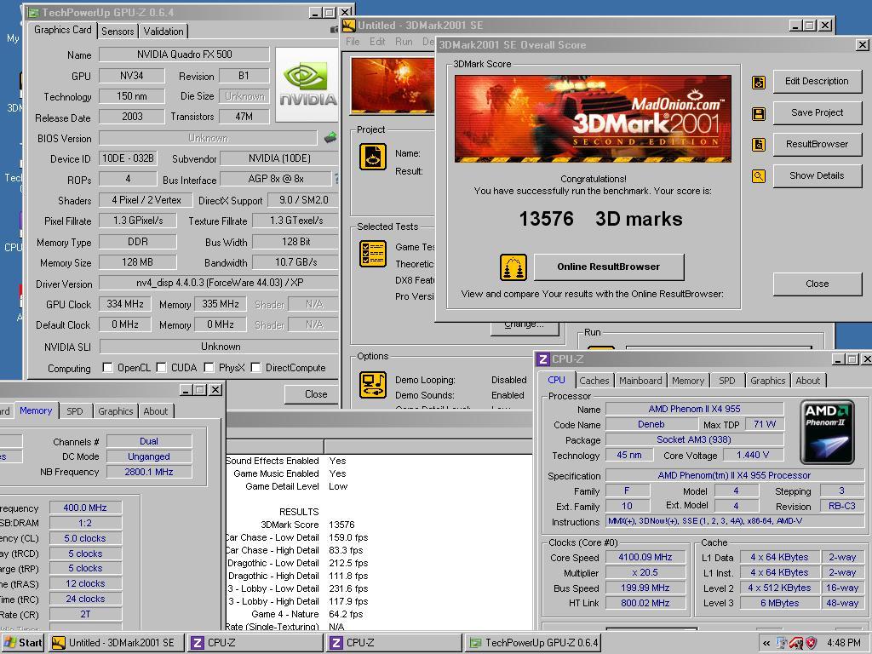Click the Core Speed value 4100.09 MHz

(x=645, y=557)
